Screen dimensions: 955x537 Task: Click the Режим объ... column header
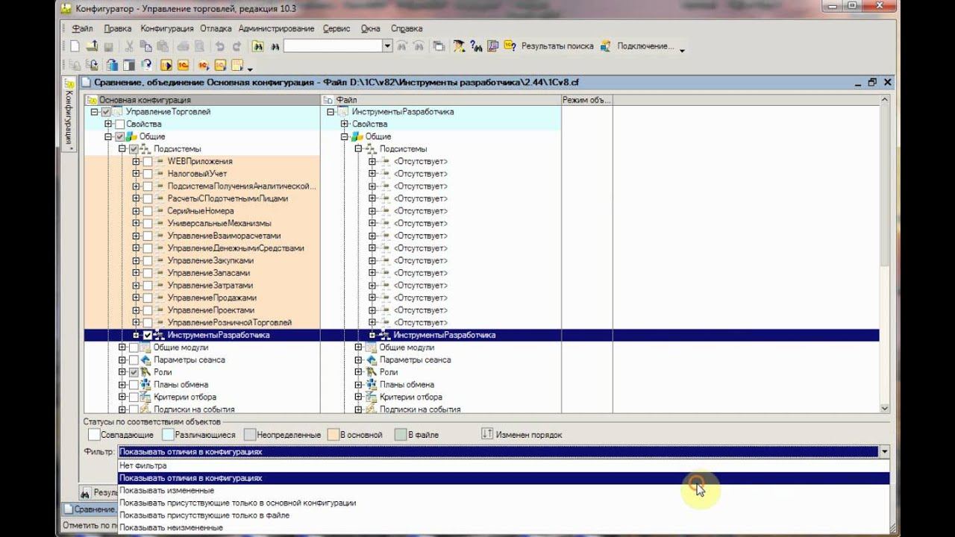586,99
